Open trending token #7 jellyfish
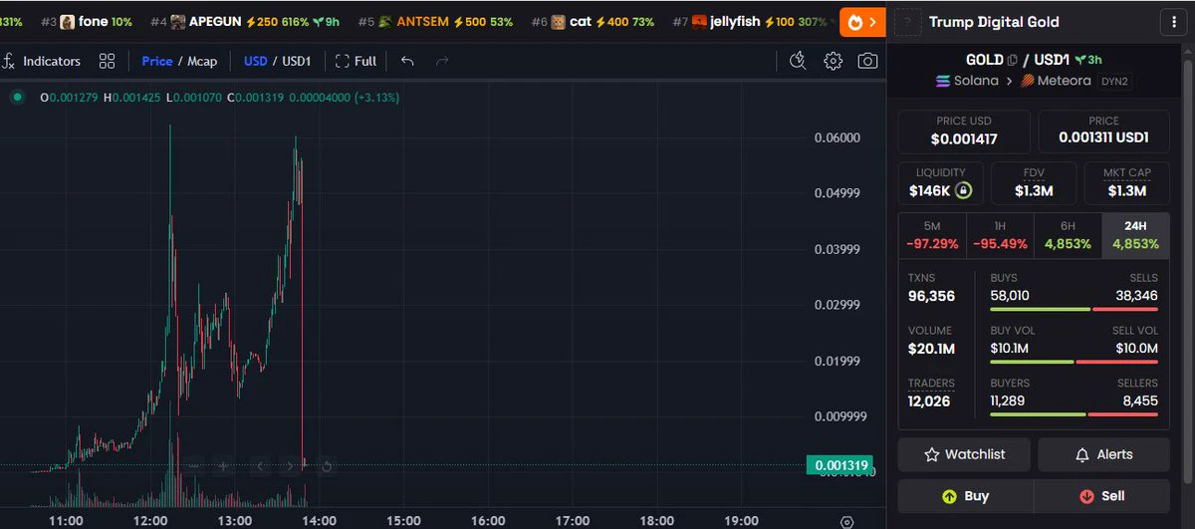Image resolution: width=1195 pixels, height=529 pixels. click(750, 21)
